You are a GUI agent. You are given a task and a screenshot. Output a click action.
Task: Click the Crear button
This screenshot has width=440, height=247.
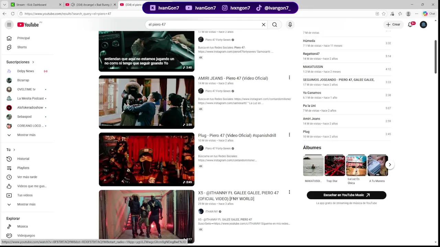[393, 24]
